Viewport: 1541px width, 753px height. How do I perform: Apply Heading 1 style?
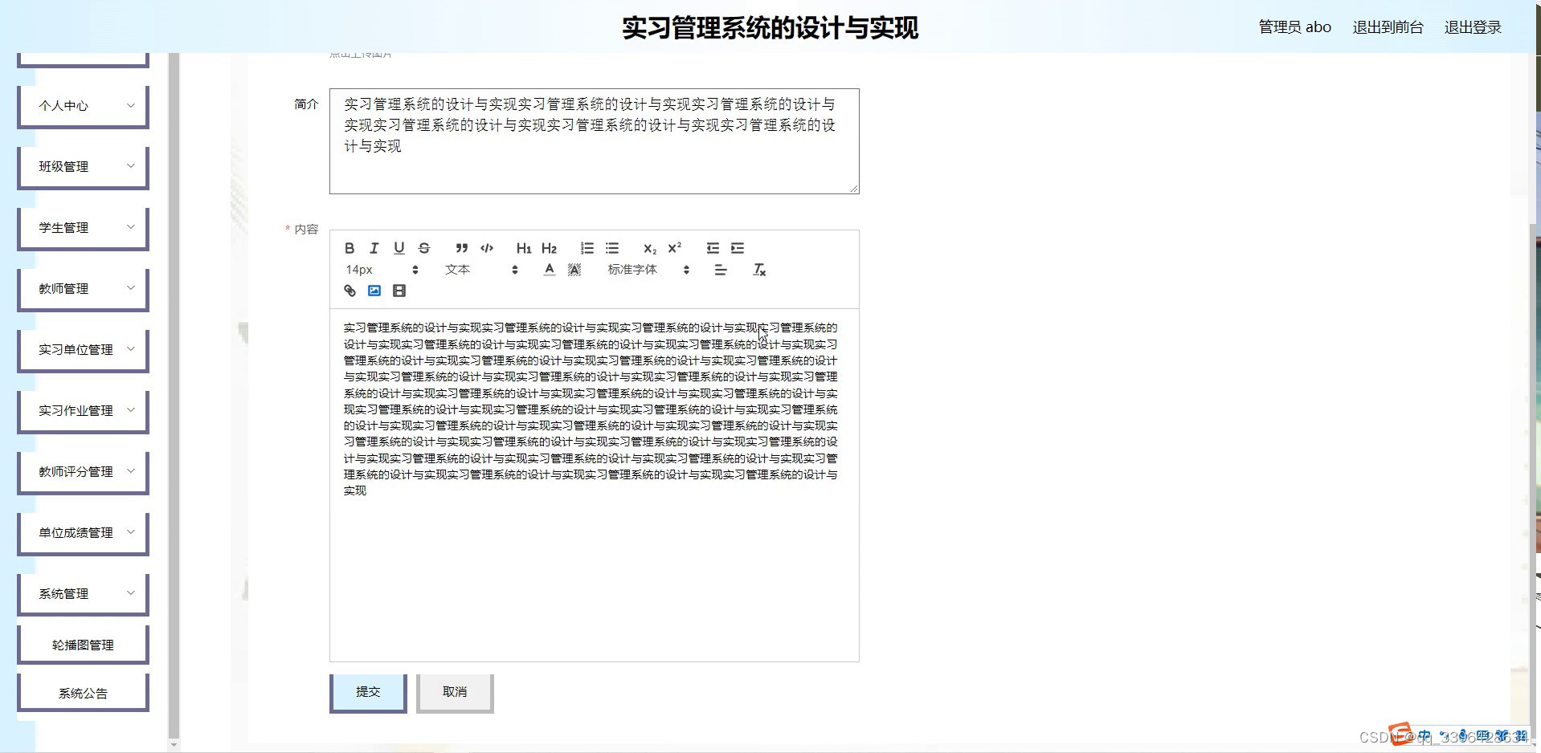coord(524,248)
